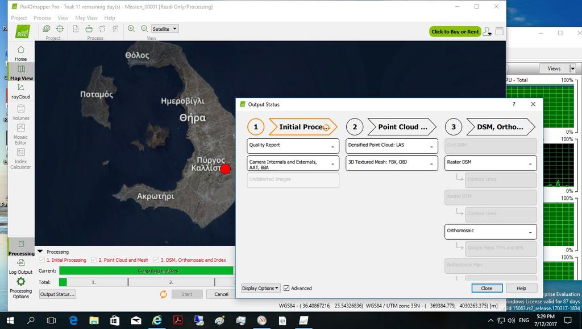582x329 pixels.
Task: Click the Quality Report output box
Action: click(293, 146)
